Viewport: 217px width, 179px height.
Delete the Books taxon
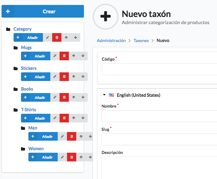[64, 97]
